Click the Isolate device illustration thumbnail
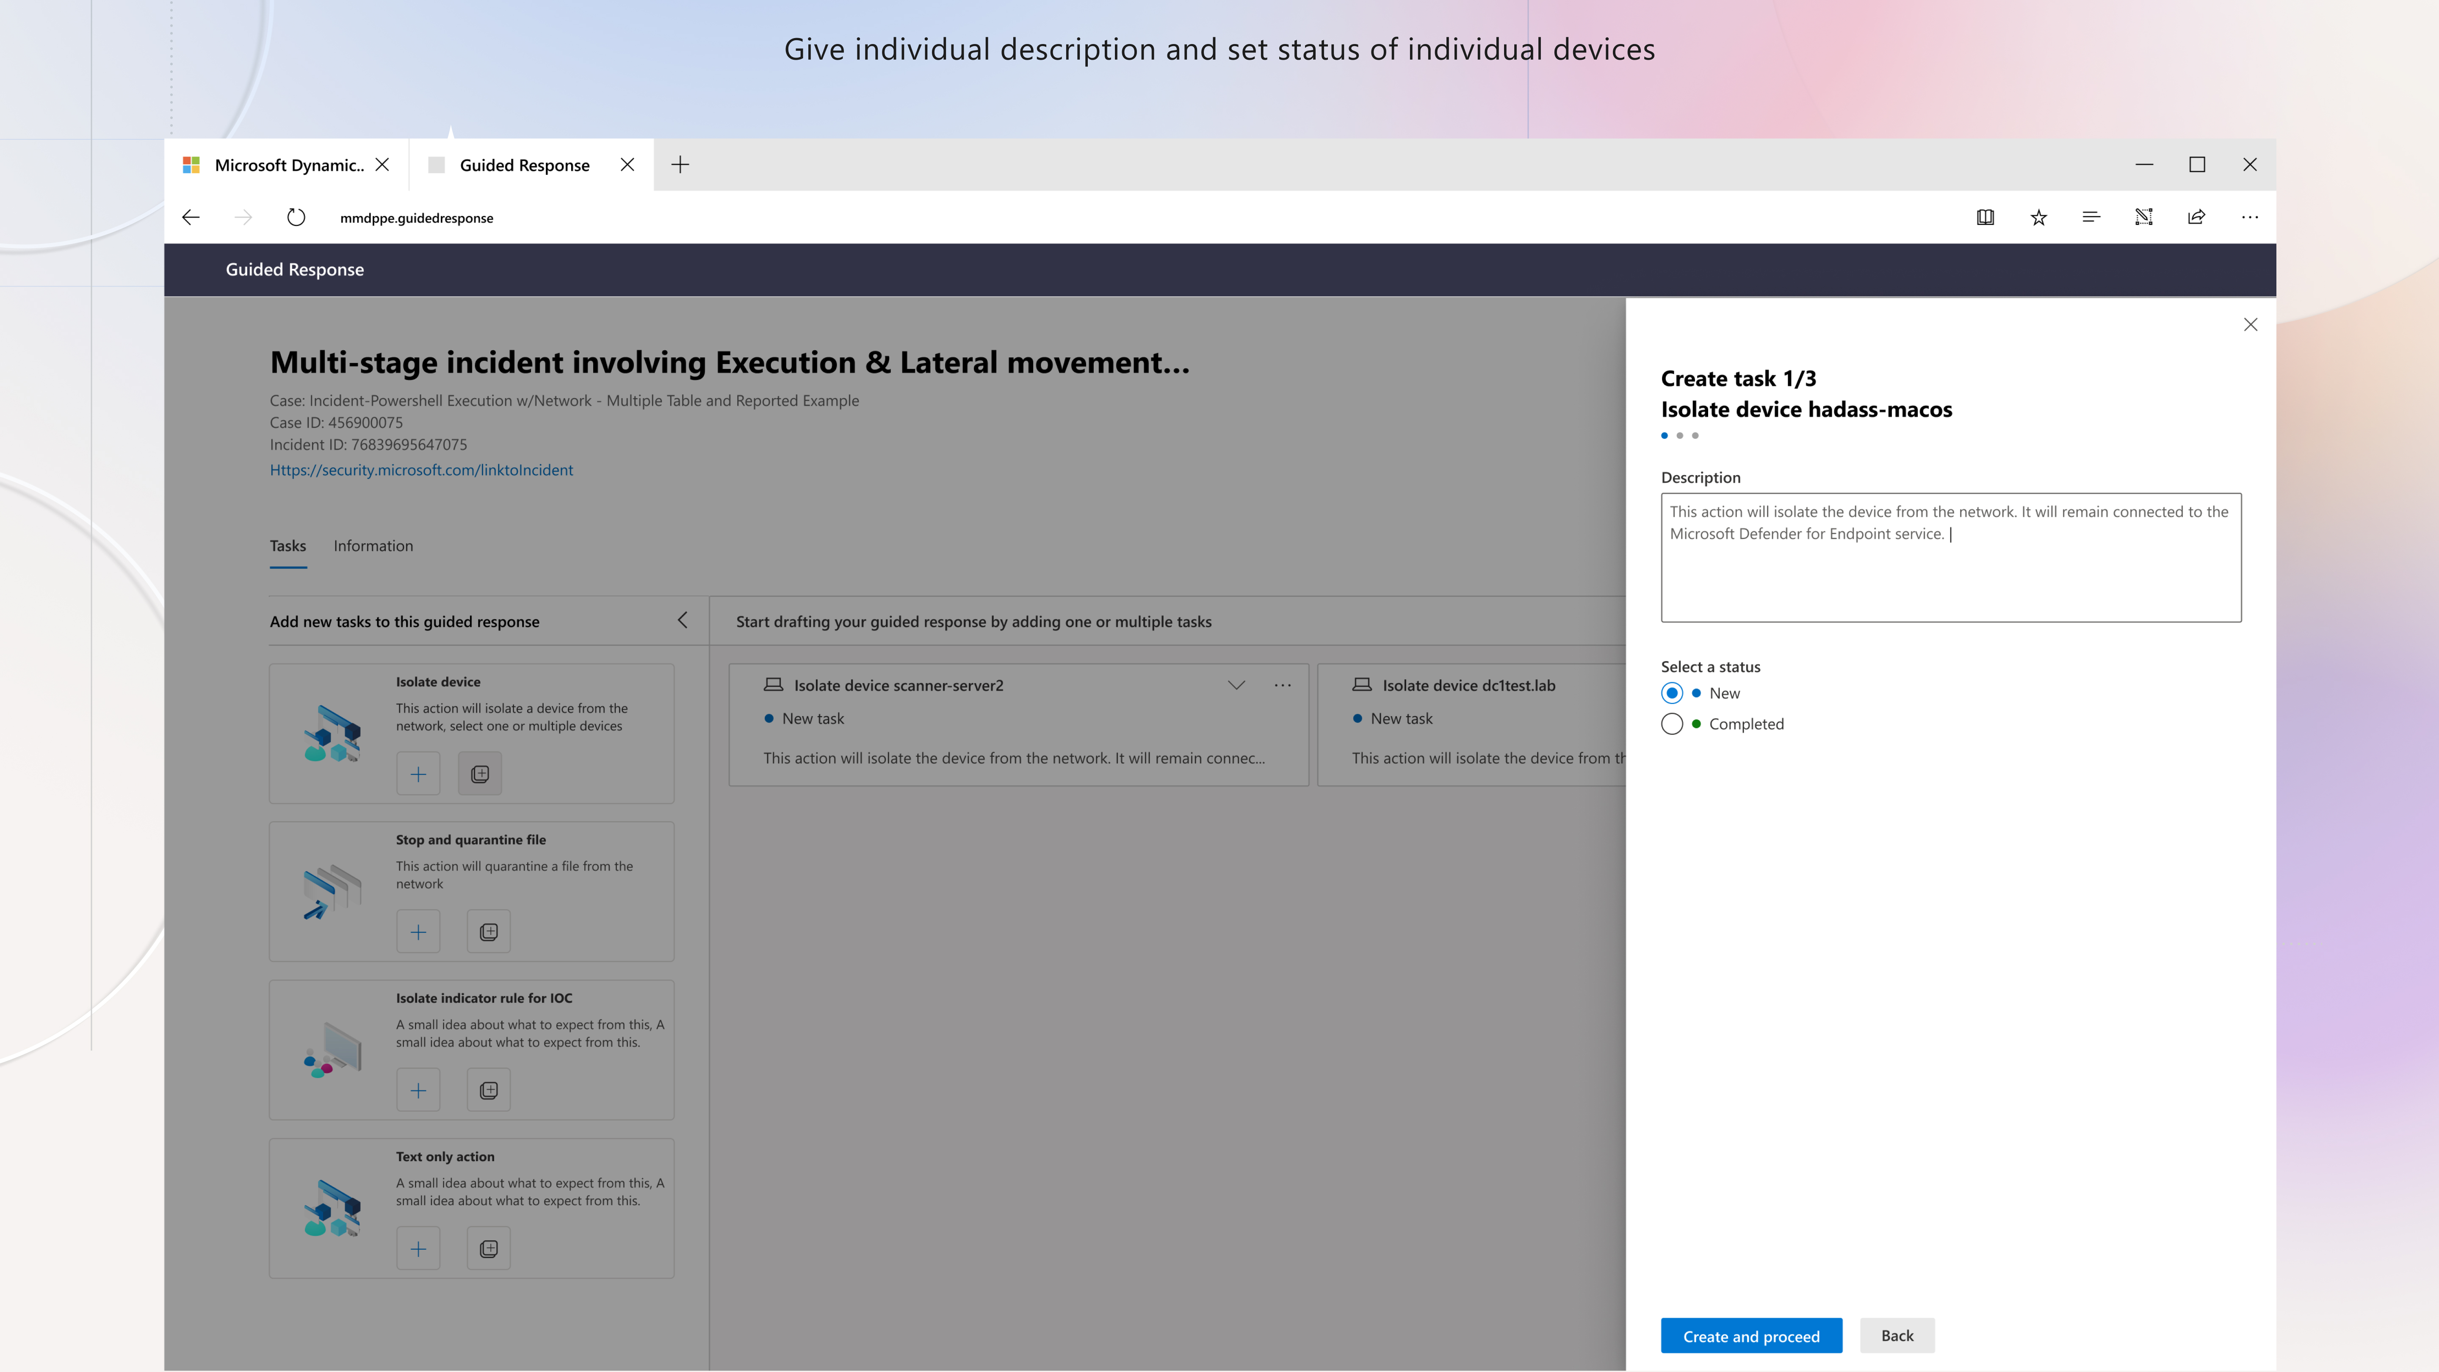2439x1372 pixels. pyautogui.click(x=332, y=733)
